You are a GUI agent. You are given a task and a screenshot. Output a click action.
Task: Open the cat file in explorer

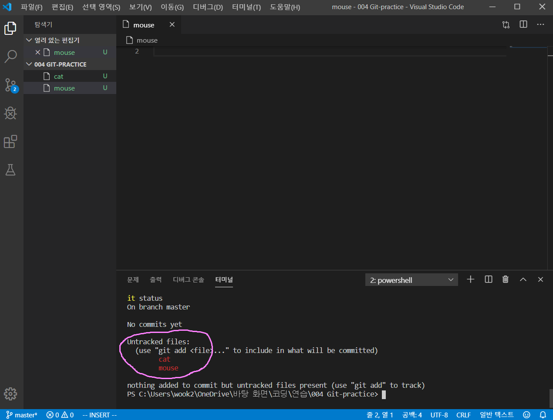tap(70, 76)
